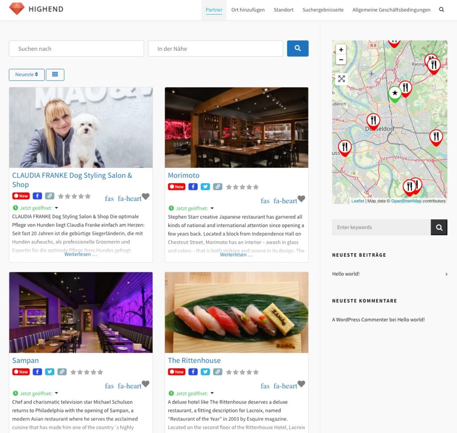Viewport: 457px width, 433px height.
Task: Favorite the Sampan listing heart
Action: pos(145,384)
